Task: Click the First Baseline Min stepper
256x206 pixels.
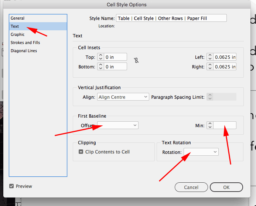Action: click(210, 125)
